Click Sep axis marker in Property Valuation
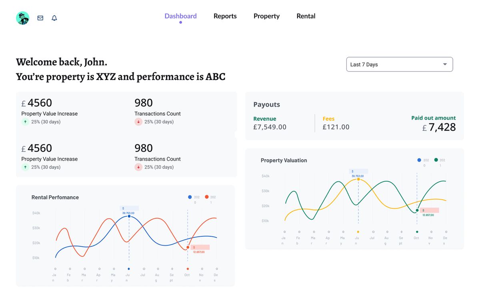 pos(402,232)
